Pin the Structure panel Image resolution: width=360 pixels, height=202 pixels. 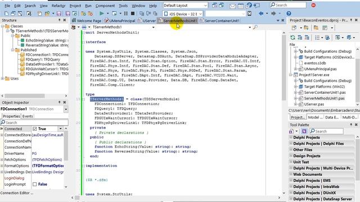point(59,20)
